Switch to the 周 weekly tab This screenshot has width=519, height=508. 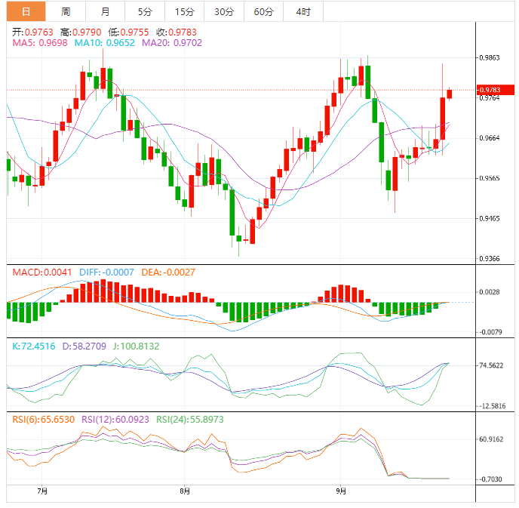point(66,11)
